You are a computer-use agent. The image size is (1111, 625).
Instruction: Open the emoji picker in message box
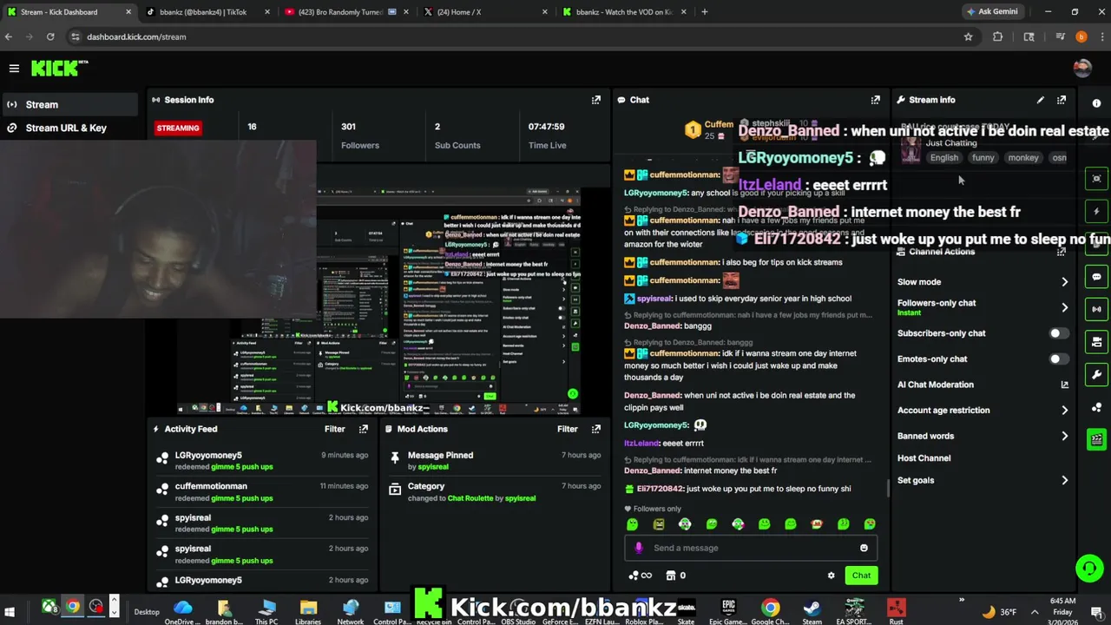coord(864,548)
